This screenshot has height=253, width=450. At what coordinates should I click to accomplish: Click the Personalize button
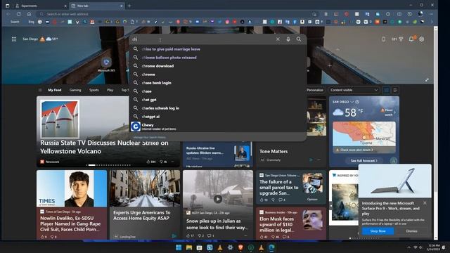[314, 90]
